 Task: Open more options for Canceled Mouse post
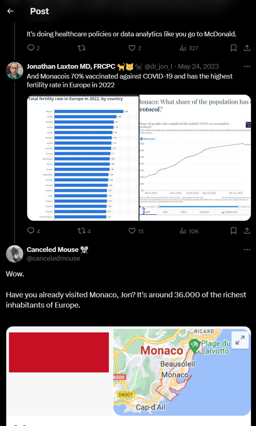click(247, 250)
